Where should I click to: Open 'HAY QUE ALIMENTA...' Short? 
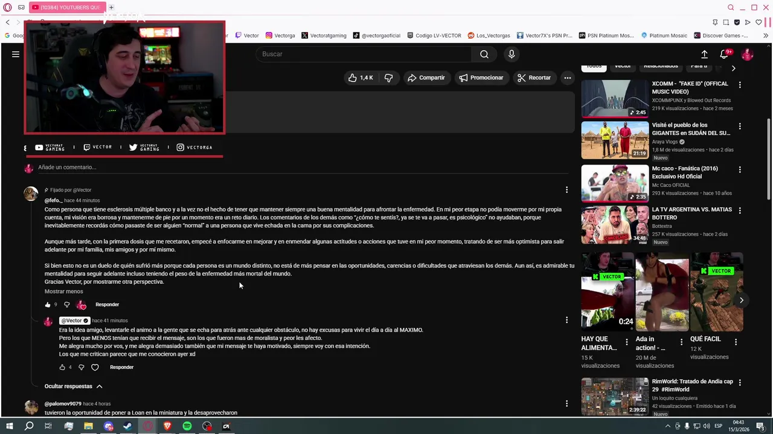608,292
